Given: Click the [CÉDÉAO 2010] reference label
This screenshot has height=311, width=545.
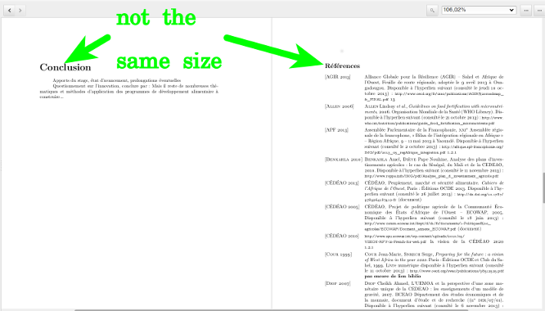Looking at the screenshot, I should [342, 236].
